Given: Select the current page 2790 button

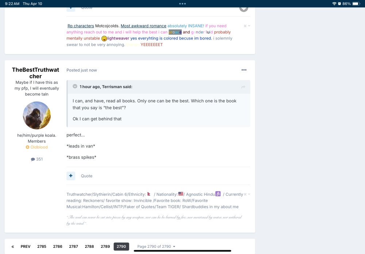Looking at the screenshot, I should [x=121, y=247].
